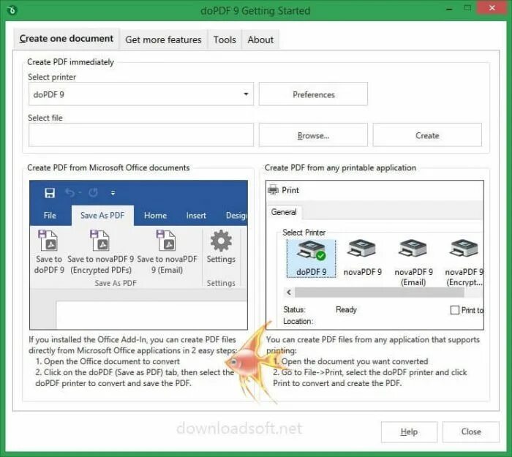Click the 'Ready' status text
The image size is (512, 457).
point(346,309)
